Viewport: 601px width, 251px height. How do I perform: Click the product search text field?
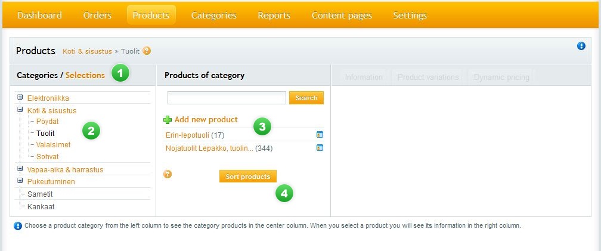click(227, 98)
